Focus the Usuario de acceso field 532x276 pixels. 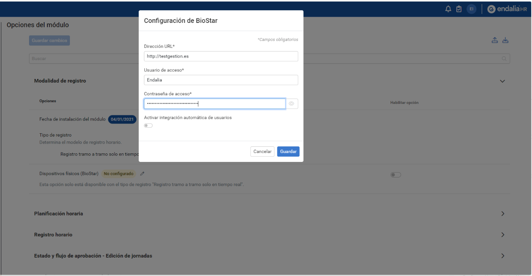[x=221, y=80]
